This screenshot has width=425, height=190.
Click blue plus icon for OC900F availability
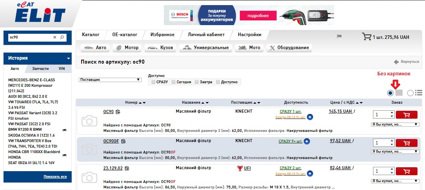(x=307, y=141)
